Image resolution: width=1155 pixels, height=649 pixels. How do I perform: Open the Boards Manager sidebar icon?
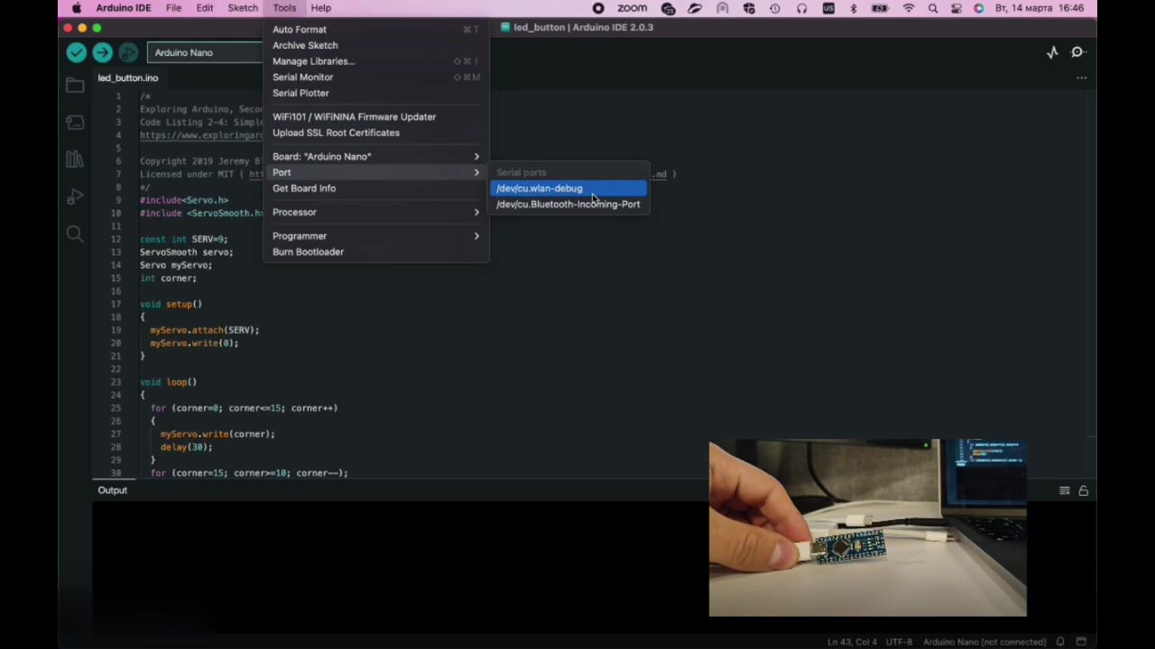click(75, 123)
